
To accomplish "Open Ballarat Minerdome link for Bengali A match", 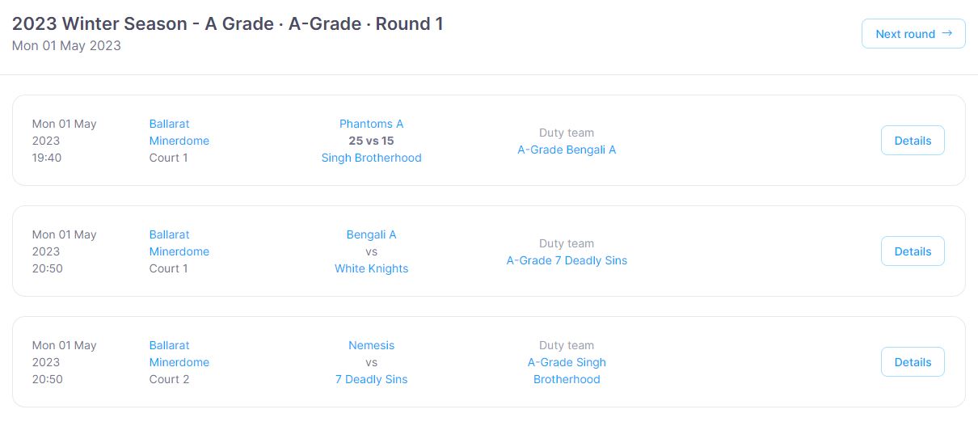I will click(179, 243).
